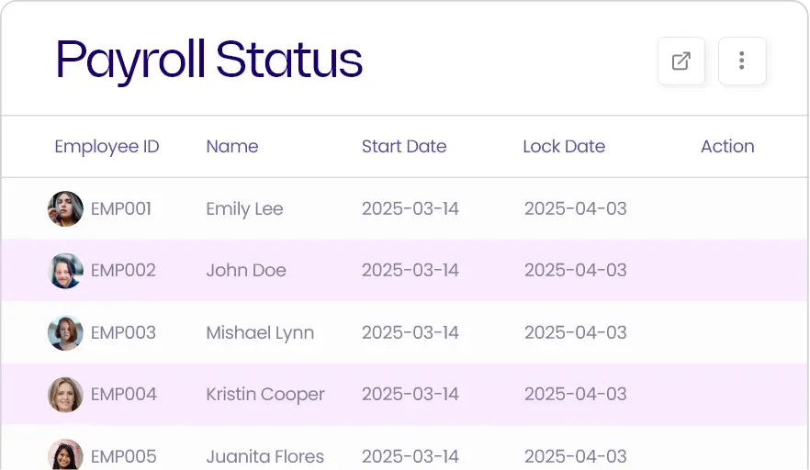Click Emily Lee's lock date 2025-04-03

[x=576, y=209]
